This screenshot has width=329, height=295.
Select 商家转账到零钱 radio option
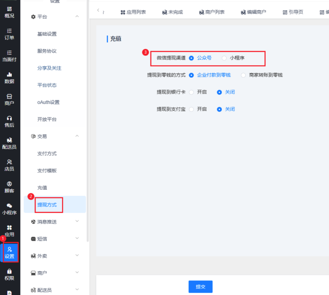(x=243, y=75)
